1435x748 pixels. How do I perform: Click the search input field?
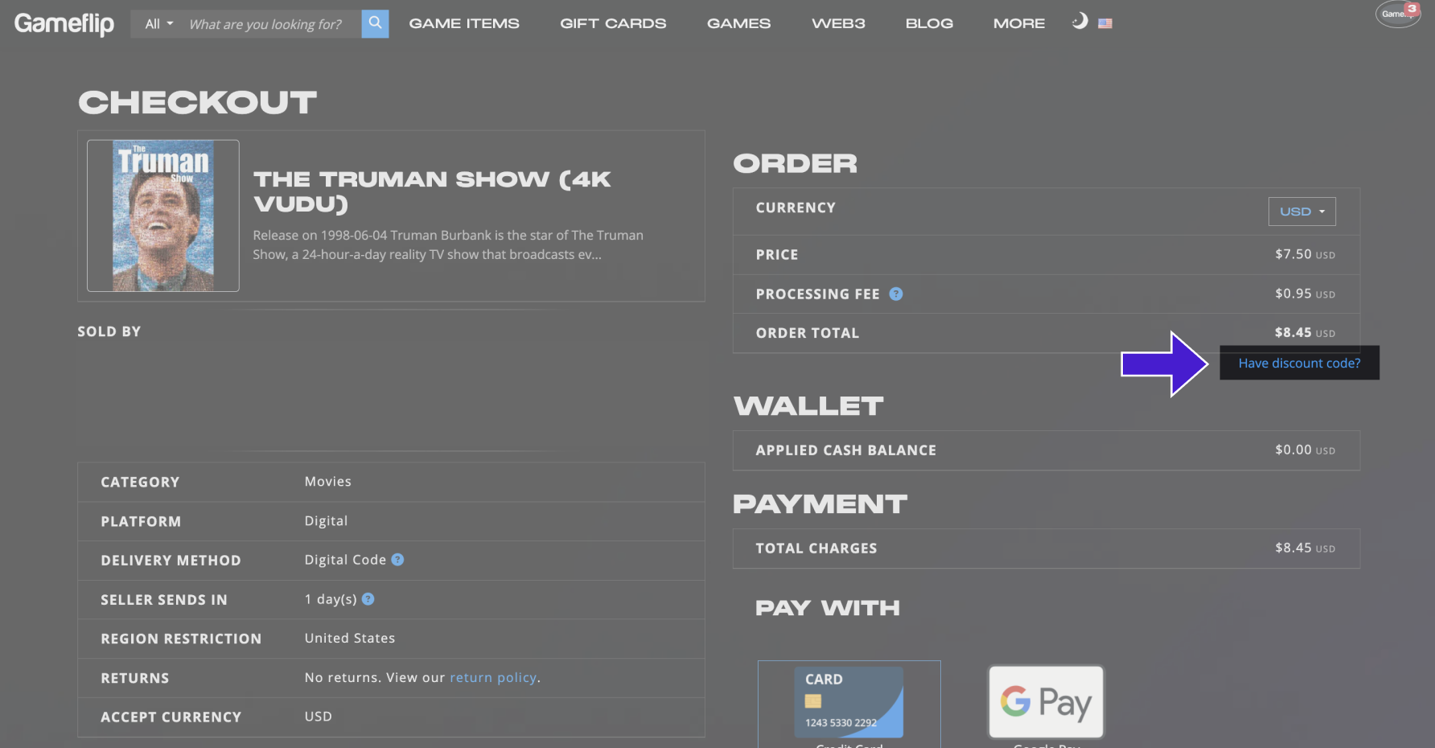pos(272,24)
